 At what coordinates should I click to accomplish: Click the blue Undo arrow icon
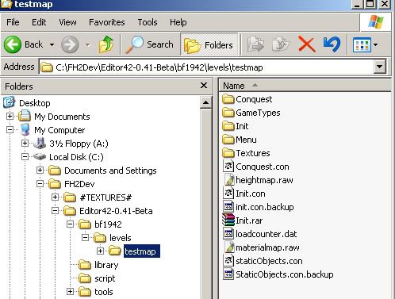pyautogui.click(x=332, y=44)
